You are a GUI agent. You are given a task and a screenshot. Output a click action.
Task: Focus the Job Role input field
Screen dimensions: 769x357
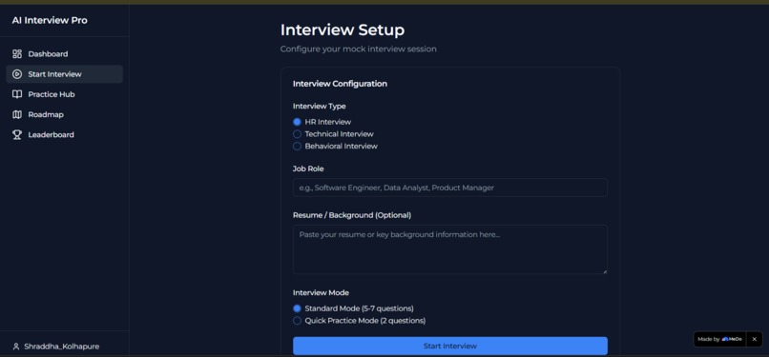450,188
